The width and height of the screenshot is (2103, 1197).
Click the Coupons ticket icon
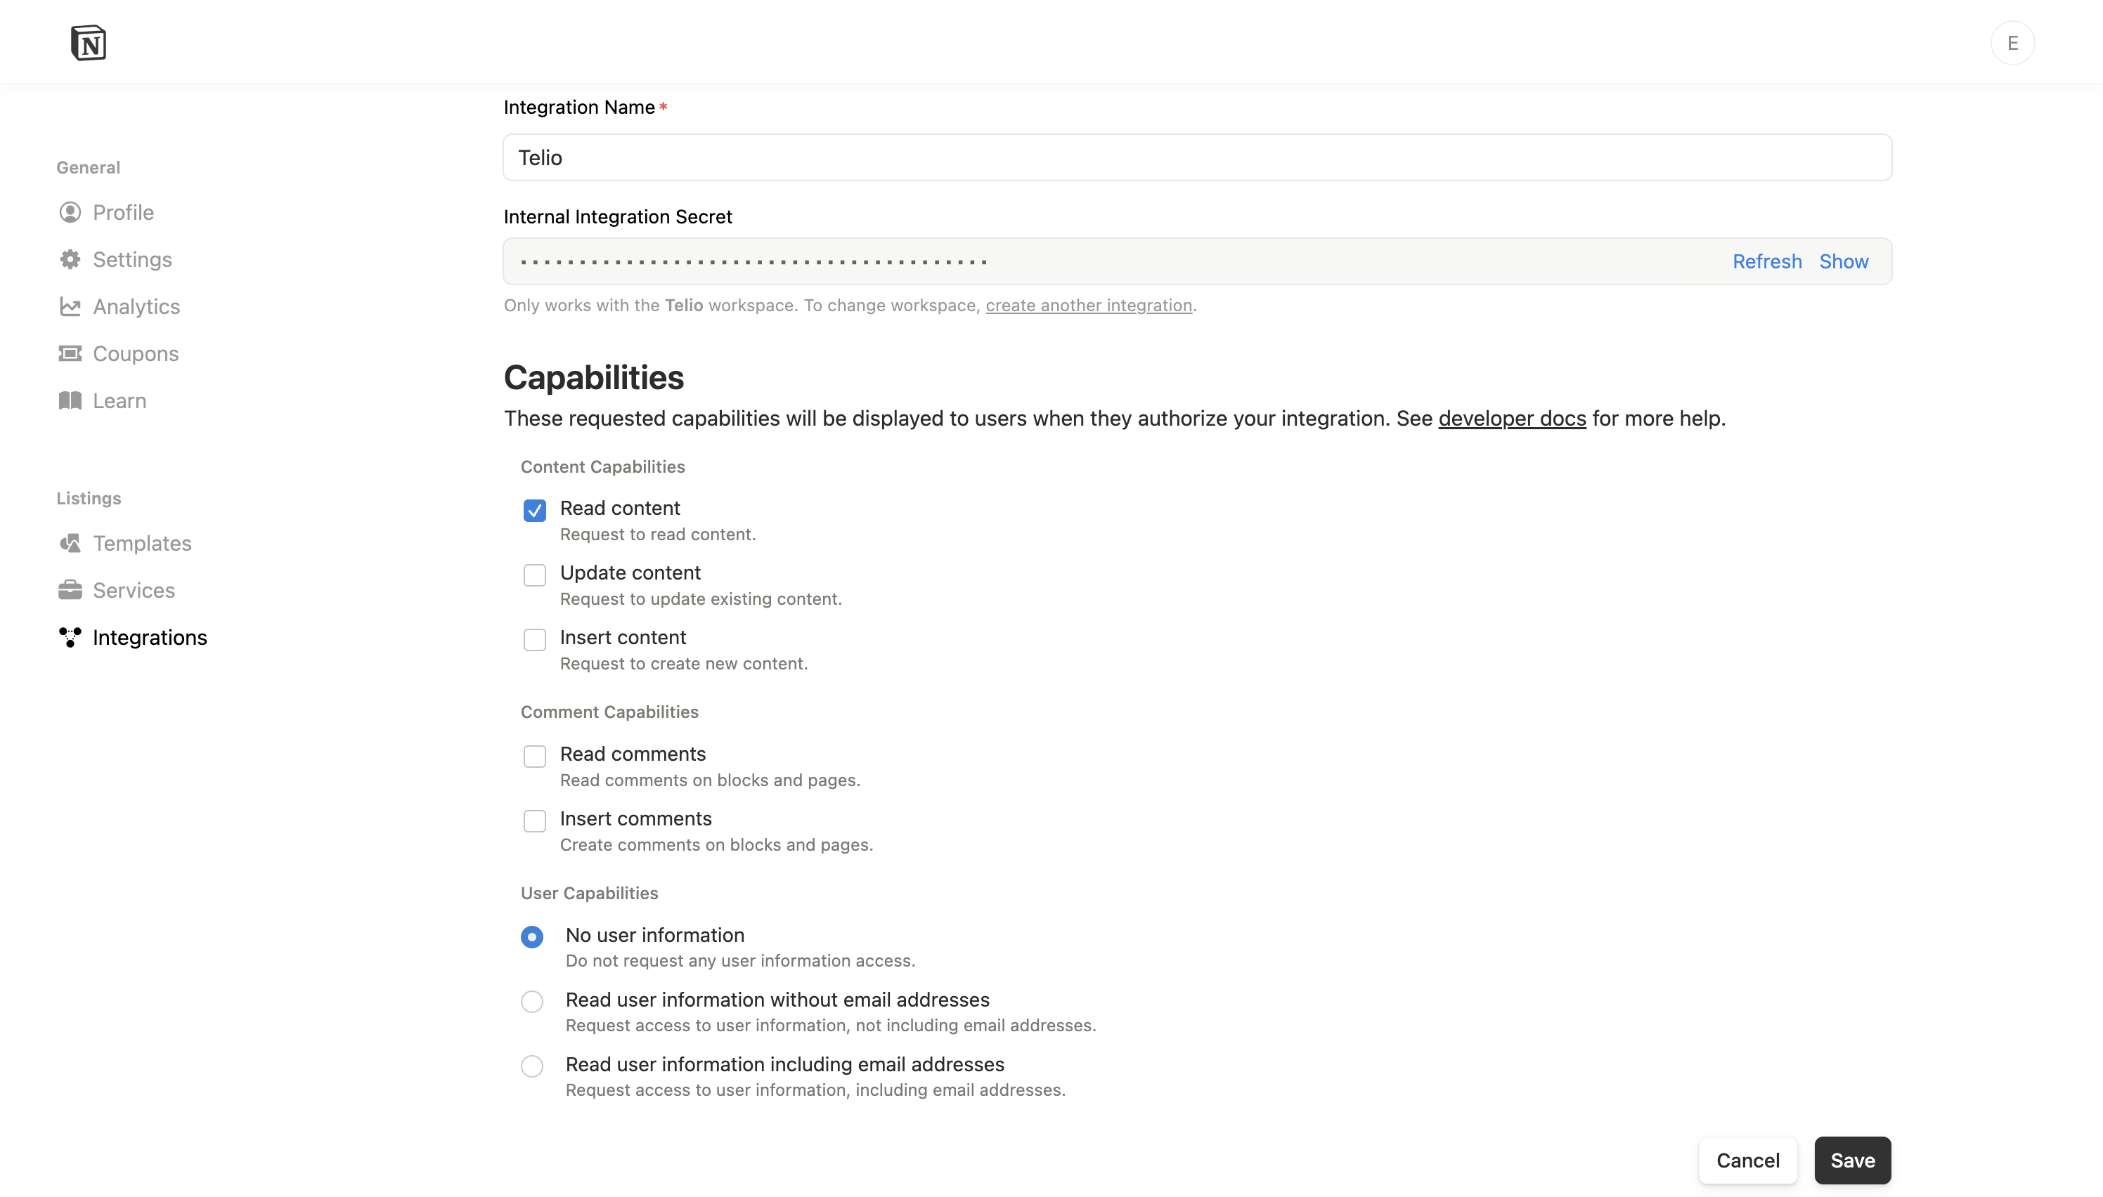point(70,353)
